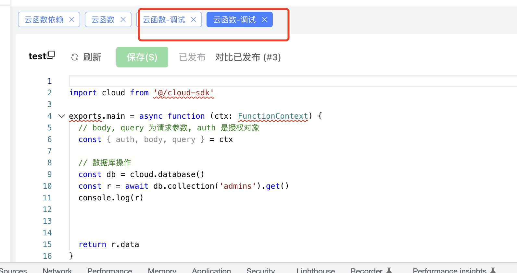Click the 刷新 refresh label
This screenshot has height=273, width=517.
point(92,57)
